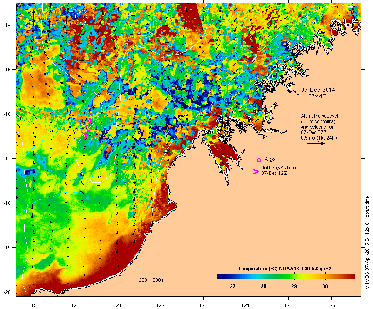Click the Altimetric sealevel text line
Image resolution: width=373 pixels, height=309 pixels.
pyautogui.click(x=319, y=116)
